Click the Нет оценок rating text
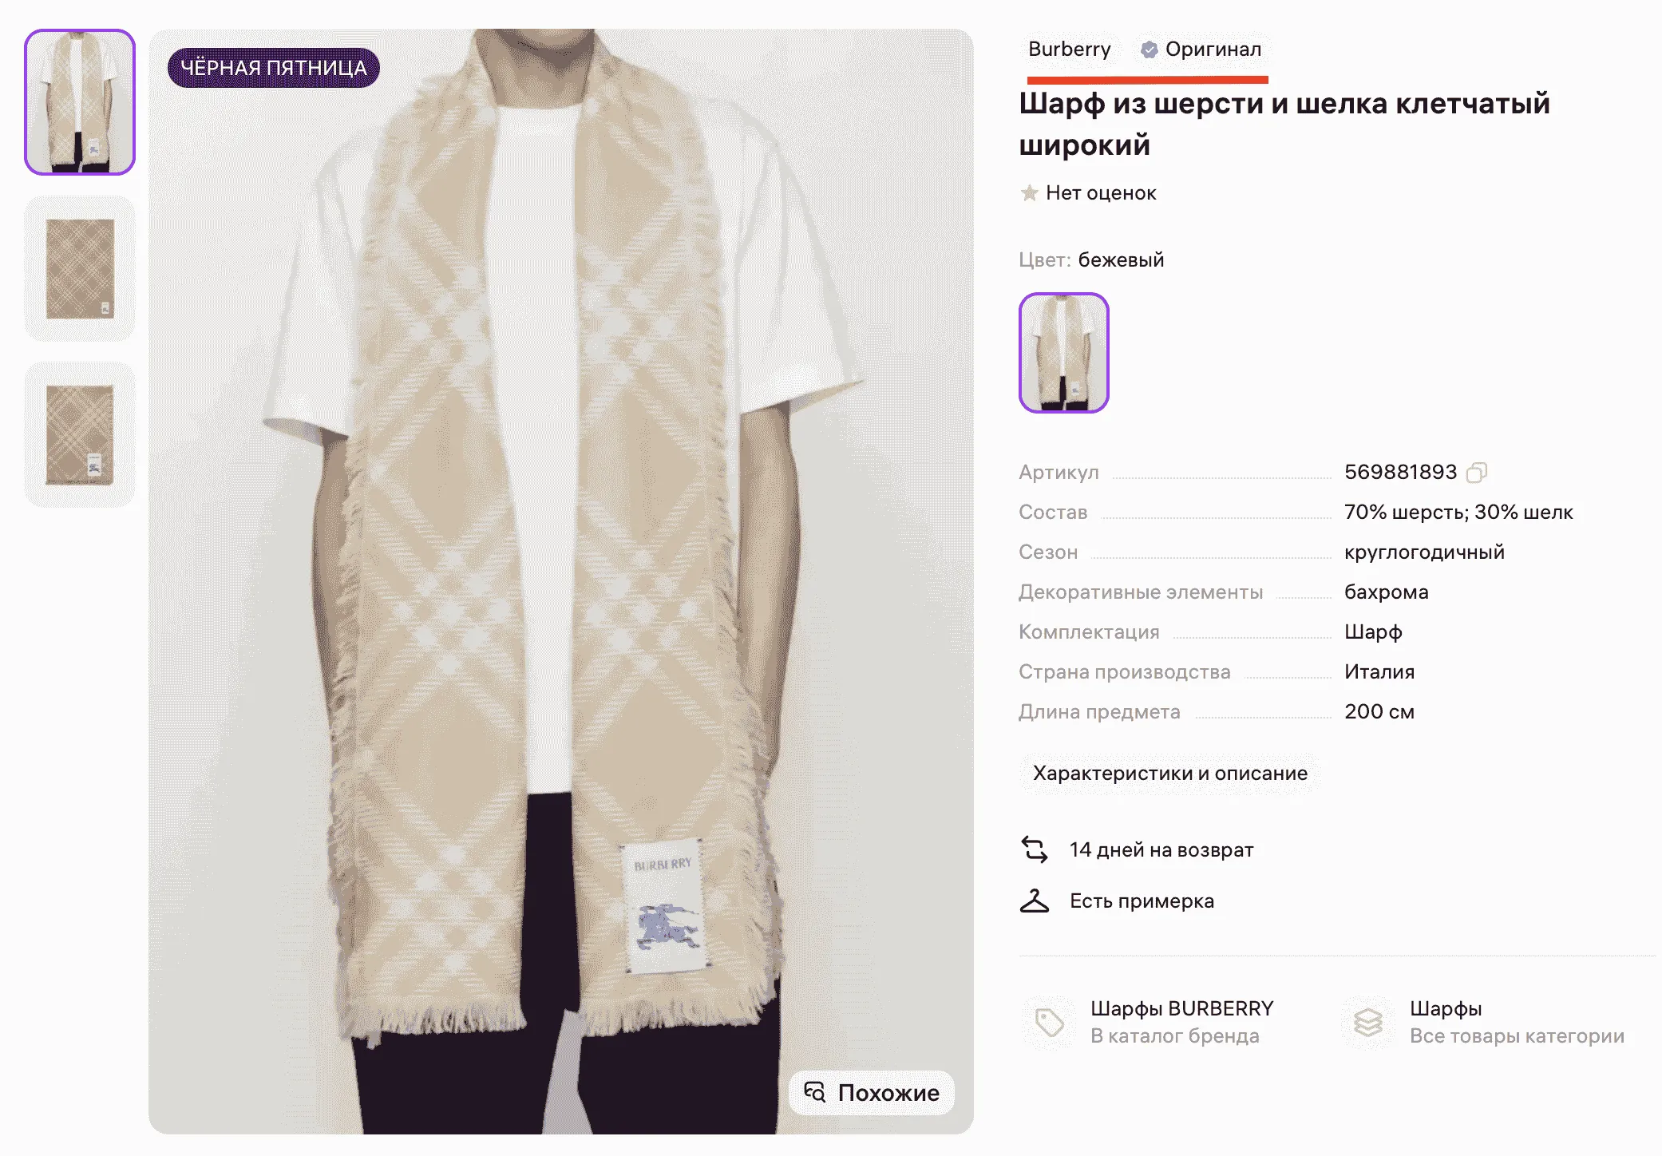Viewport: 1662px width, 1156px height. tap(1100, 193)
